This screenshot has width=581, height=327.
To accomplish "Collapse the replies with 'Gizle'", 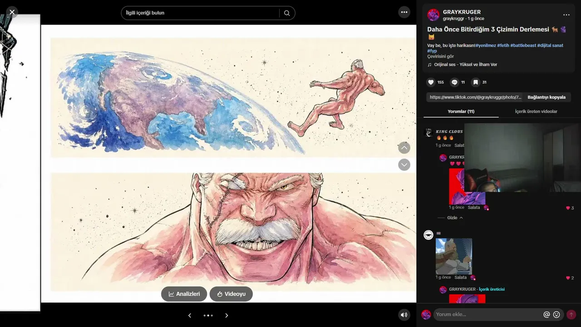I will click(454, 218).
